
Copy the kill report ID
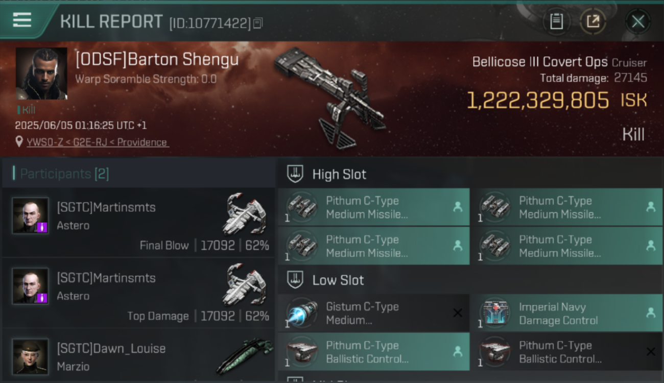click(x=258, y=23)
